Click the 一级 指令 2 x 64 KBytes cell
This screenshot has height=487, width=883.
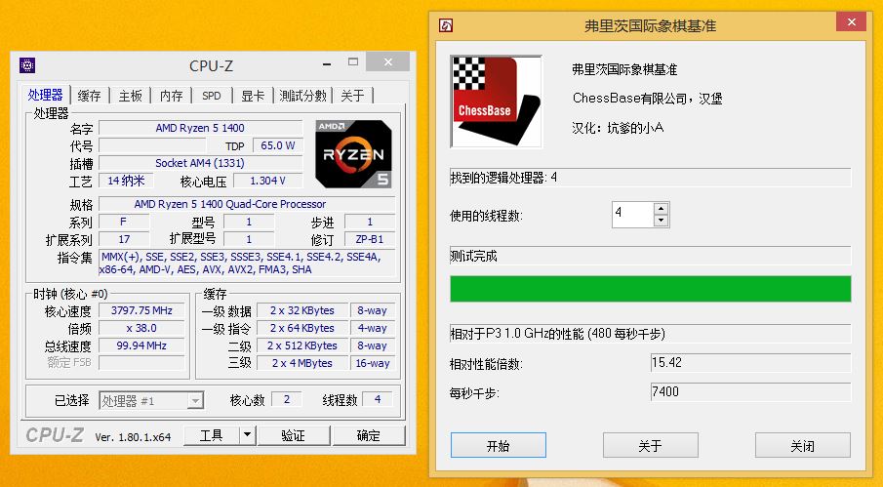point(302,328)
